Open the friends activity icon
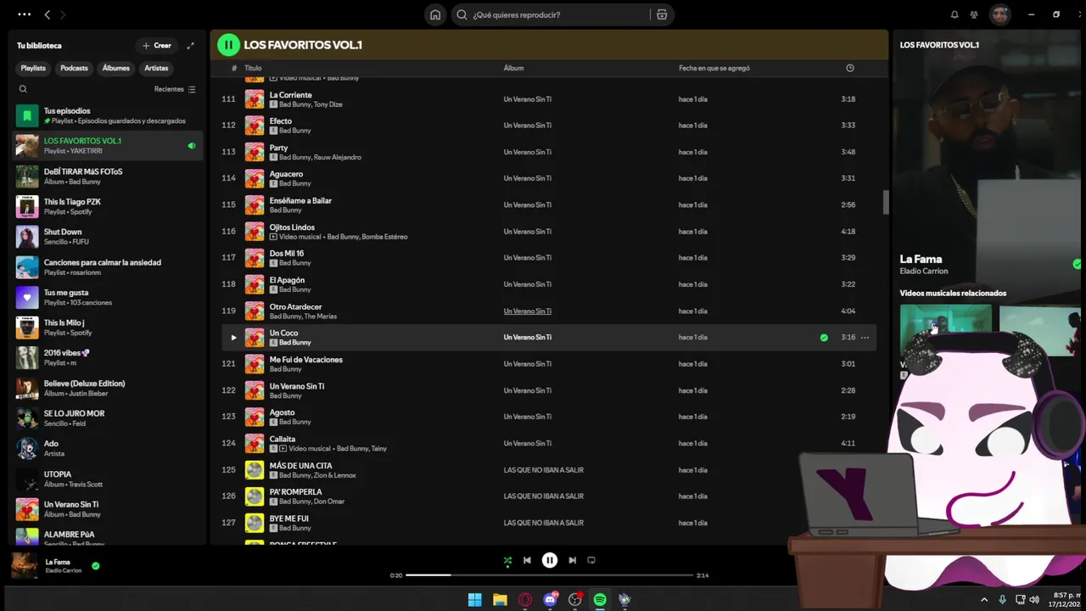This screenshot has width=1086, height=611. (974, 14)
